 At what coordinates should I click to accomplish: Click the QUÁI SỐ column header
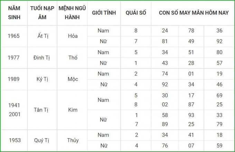click(136, 13)
